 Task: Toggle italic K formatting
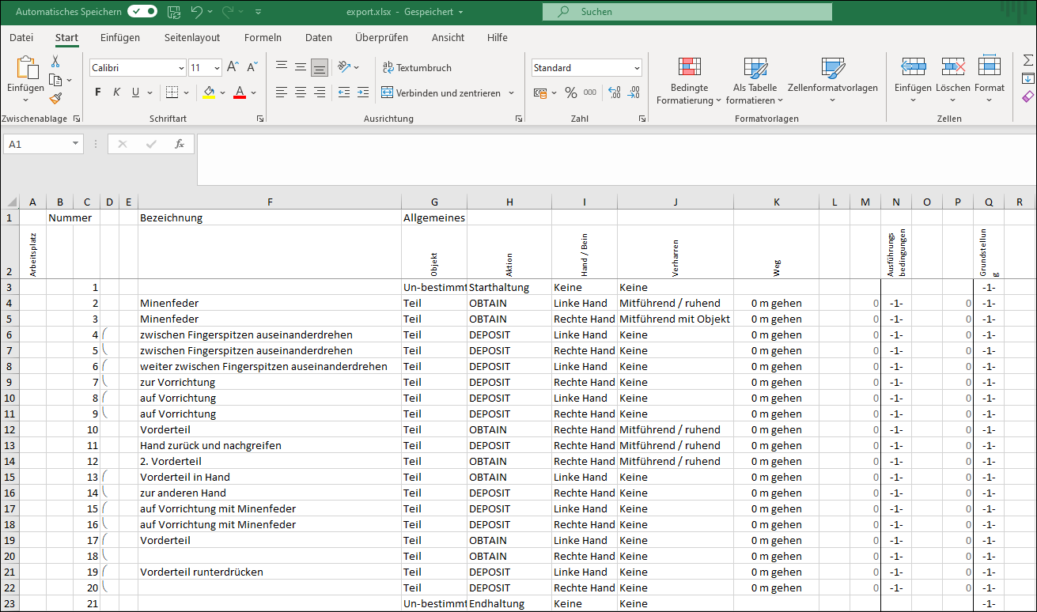pyautogui.click(x=117, y=93)
